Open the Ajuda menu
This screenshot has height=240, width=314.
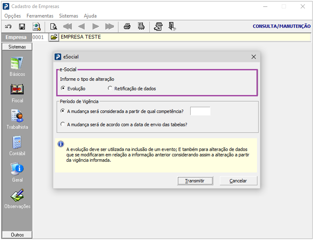click(90, 16)
